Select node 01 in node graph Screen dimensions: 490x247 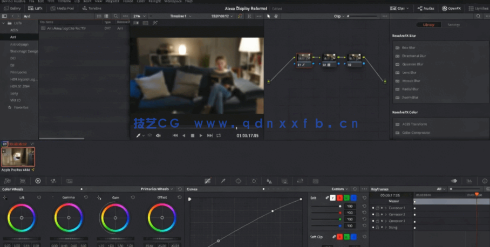pos(304,60)
